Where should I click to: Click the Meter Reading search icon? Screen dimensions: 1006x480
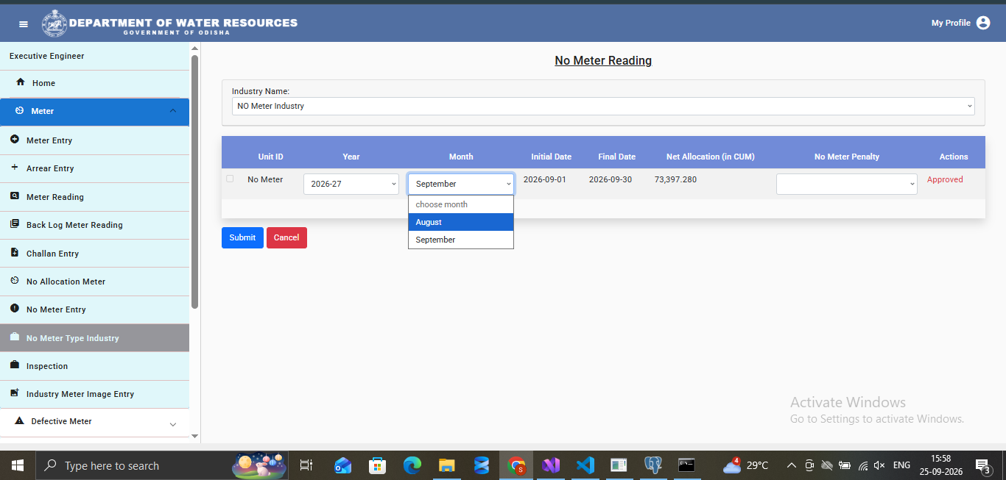coord(15,196)
